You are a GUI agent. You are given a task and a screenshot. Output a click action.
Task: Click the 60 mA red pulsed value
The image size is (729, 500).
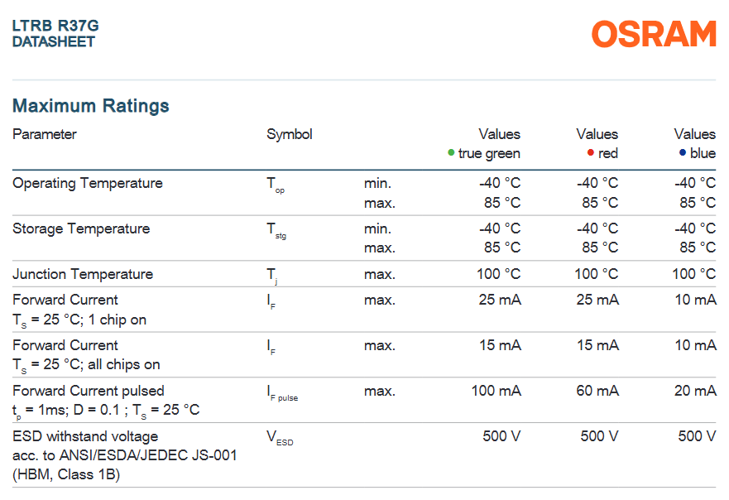coord(597,391)
